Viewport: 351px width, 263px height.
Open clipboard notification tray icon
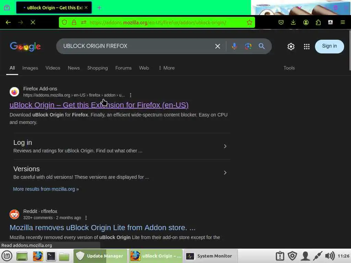click(x=280, y=256)
